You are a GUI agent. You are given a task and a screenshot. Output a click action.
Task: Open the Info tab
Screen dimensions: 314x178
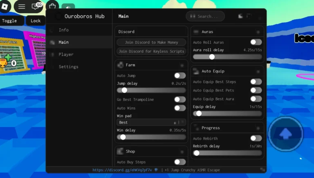click(79, 30)
